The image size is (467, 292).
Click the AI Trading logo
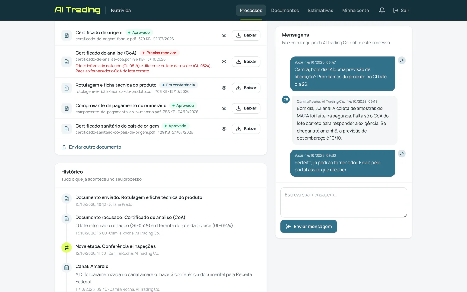77,10
